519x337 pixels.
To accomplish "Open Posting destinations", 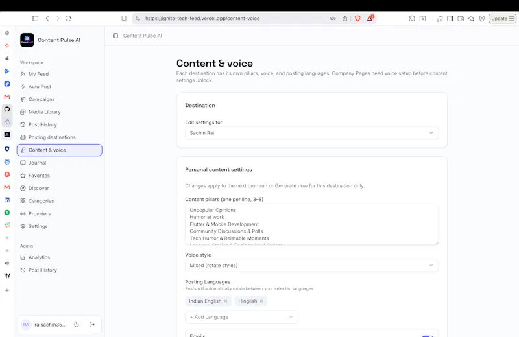I will click(x=60, y=137).
